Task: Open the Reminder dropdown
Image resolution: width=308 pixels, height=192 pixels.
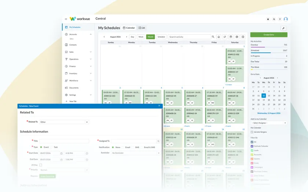Action: [136, 153]
